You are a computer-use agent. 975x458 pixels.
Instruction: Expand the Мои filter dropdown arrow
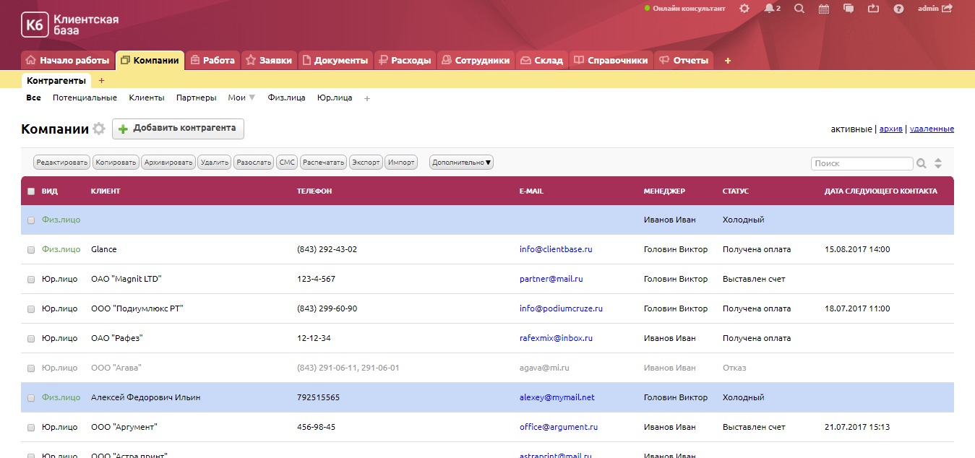(252, 98)
